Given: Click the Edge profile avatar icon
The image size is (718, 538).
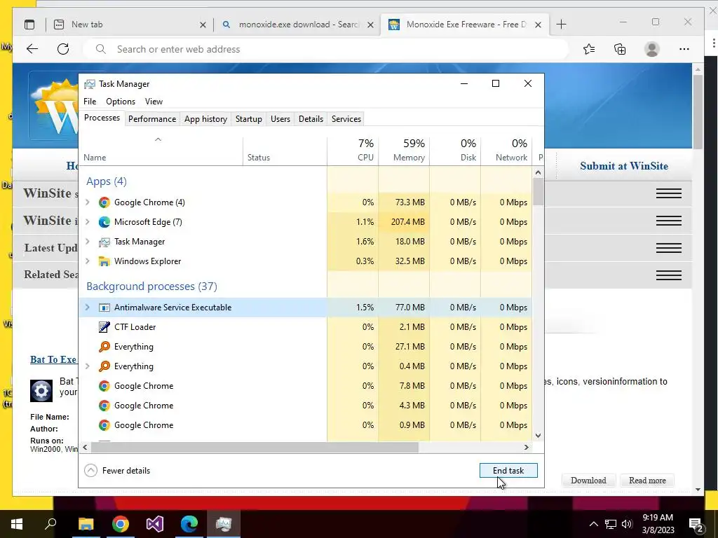Looking at the screenshot, I should click(651, 49).
